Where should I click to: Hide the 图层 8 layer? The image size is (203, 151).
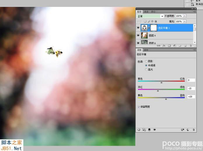[x=138, y=43]
